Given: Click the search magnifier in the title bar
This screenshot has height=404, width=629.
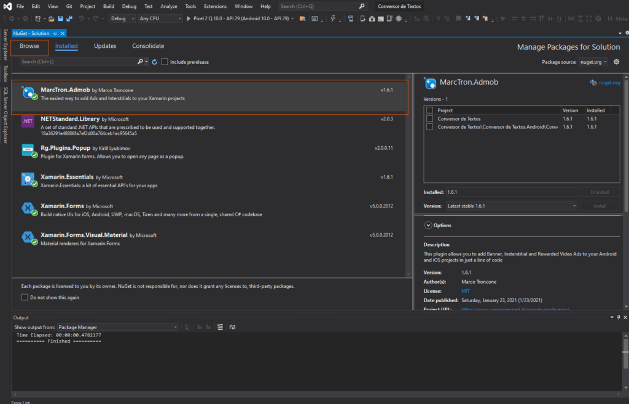Looking at the screenshot, I should click(362, 6).
